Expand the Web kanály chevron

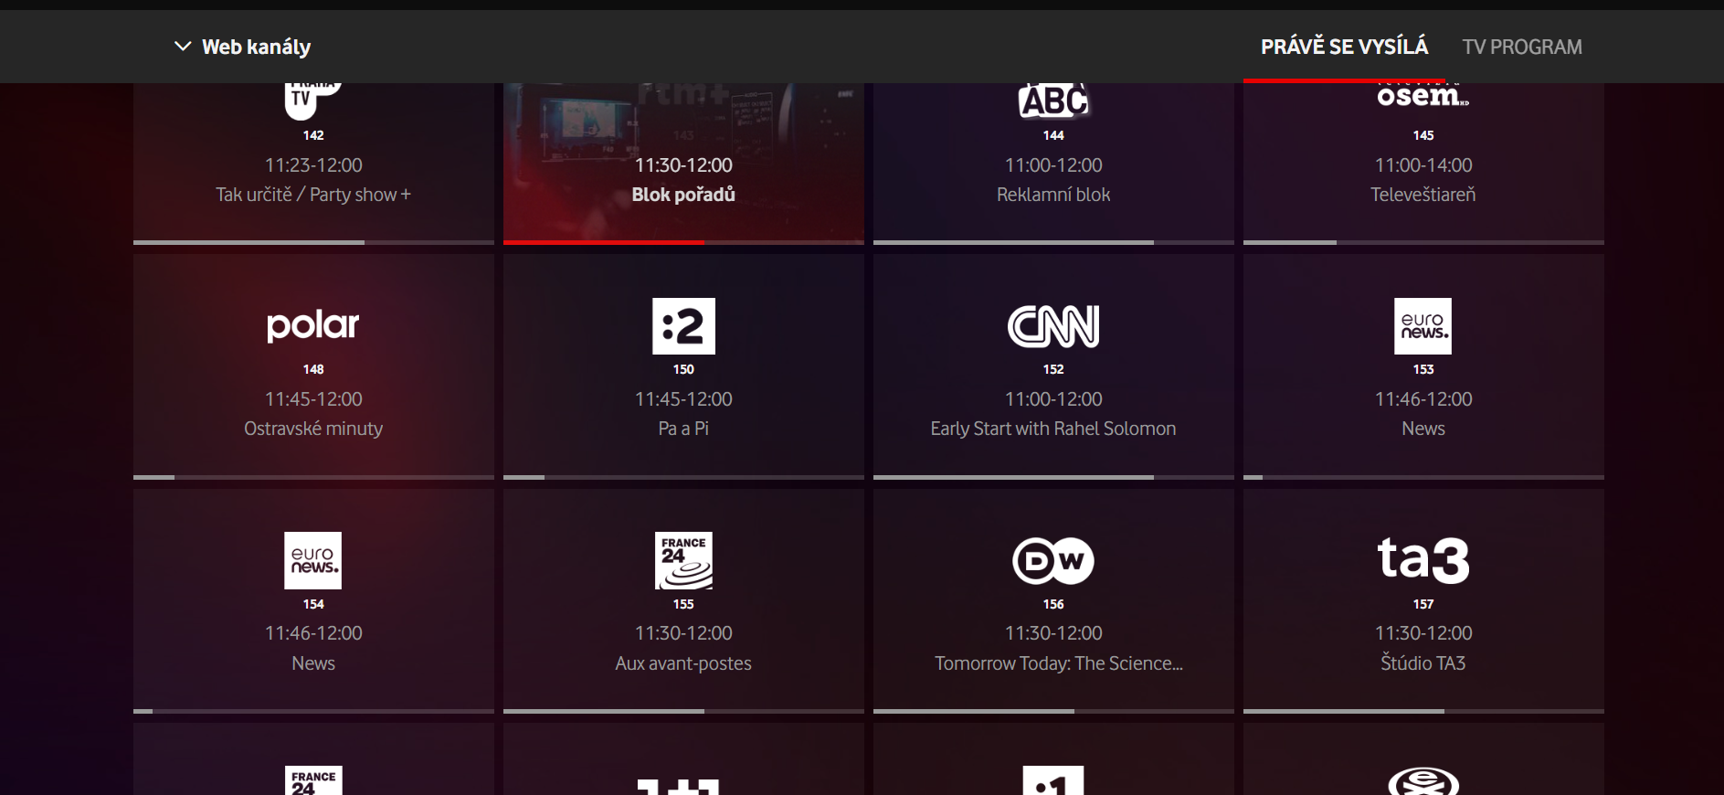[x=183, y=47]
